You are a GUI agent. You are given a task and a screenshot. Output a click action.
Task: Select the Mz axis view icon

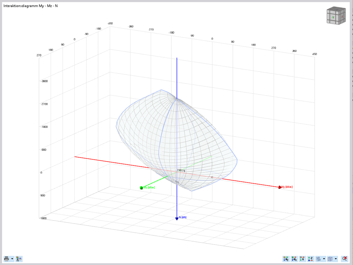[x=294, y=259]
